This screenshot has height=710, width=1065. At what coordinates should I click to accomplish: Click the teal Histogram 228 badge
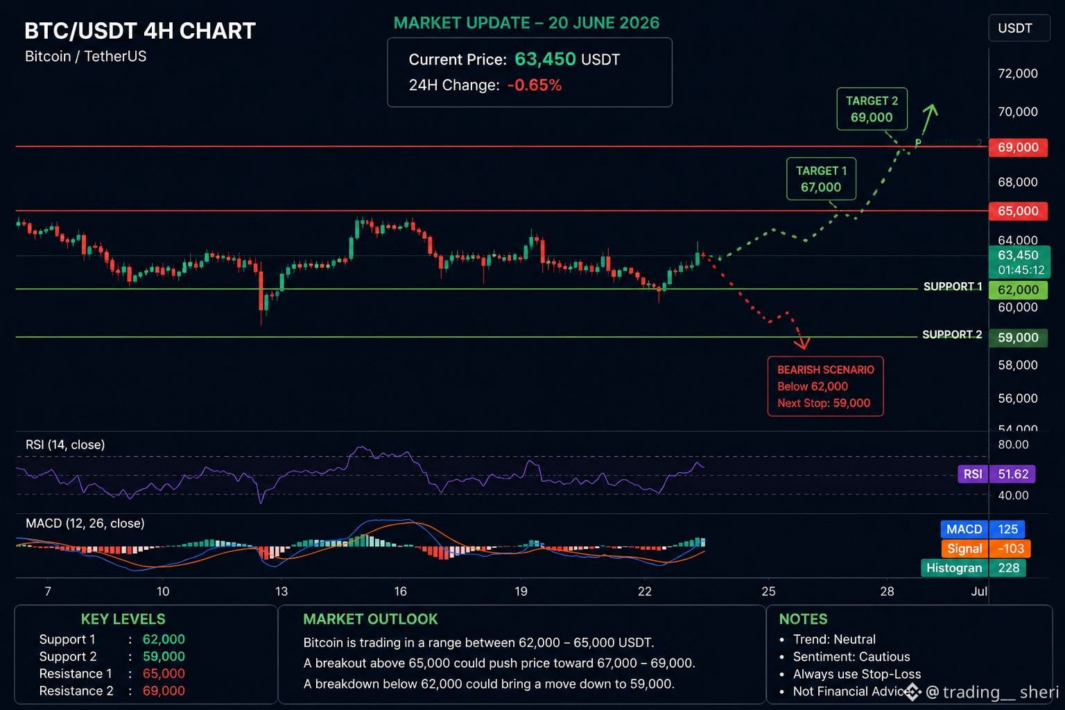[973, 568]
